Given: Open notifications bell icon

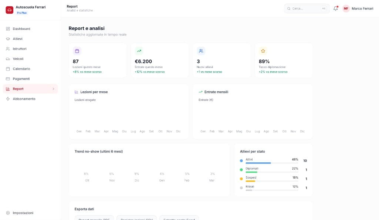Looking at the screenshot, I should click(x=336, y=9).
